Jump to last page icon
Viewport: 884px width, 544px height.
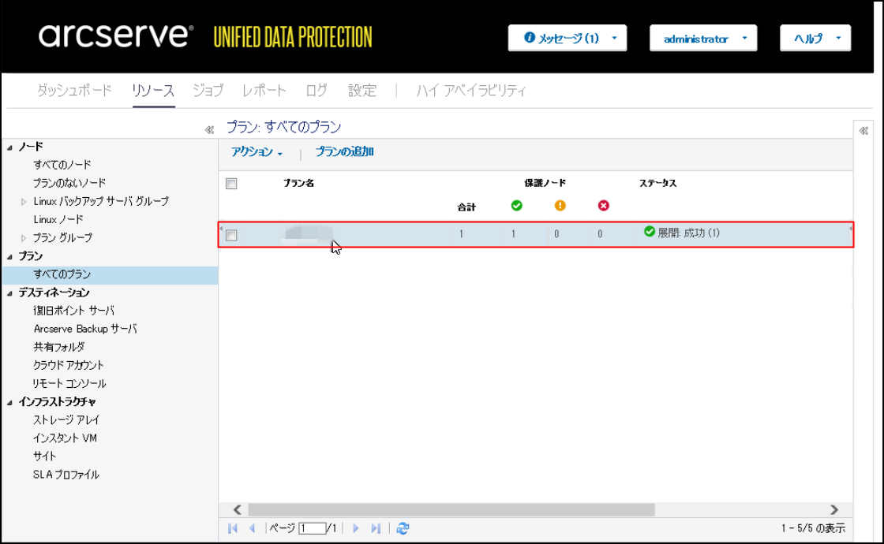(x=376, y=528)
